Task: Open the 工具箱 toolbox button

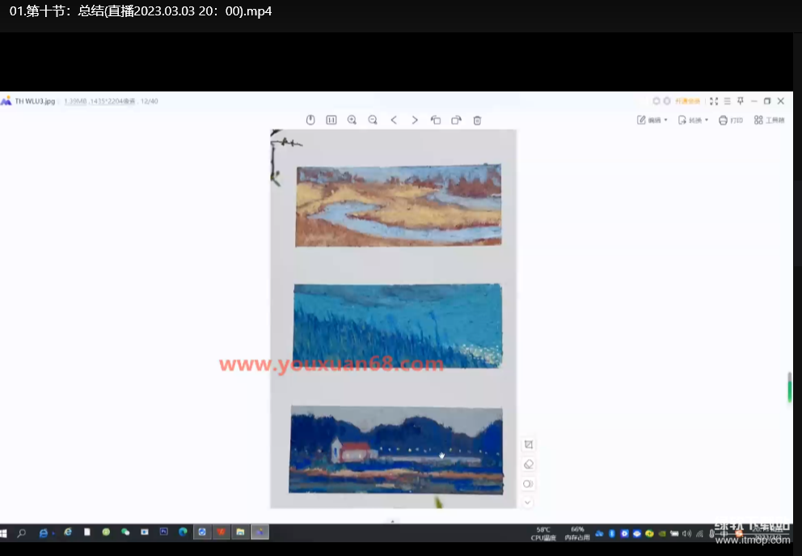Action: (770, 120)
